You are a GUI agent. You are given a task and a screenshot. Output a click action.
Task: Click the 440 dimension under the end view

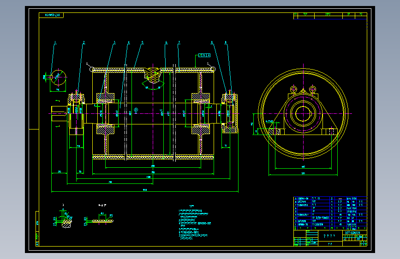[x=303, y=167]
